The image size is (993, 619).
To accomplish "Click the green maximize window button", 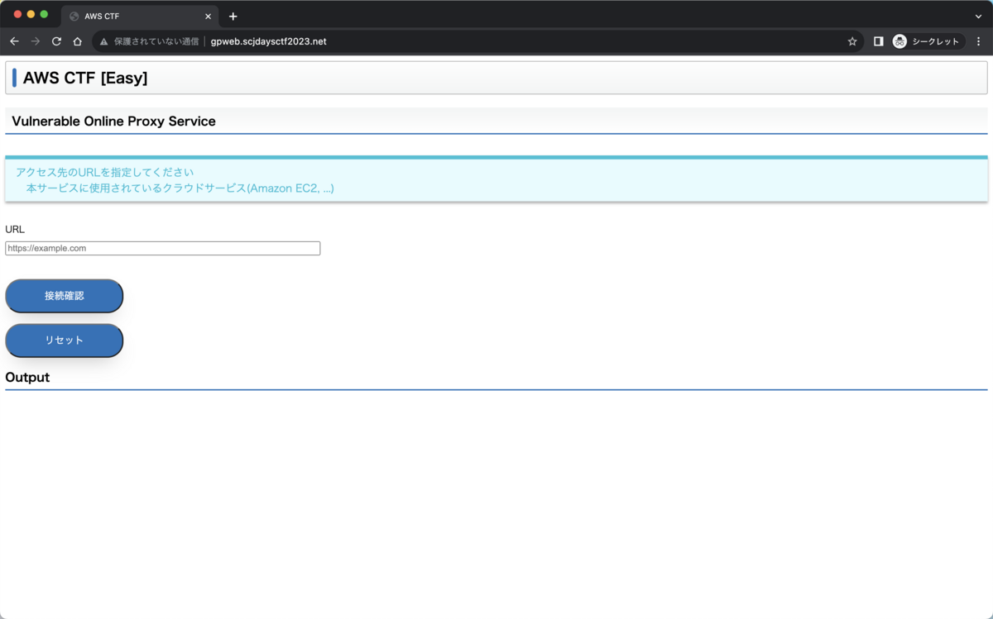I will 45,14.
